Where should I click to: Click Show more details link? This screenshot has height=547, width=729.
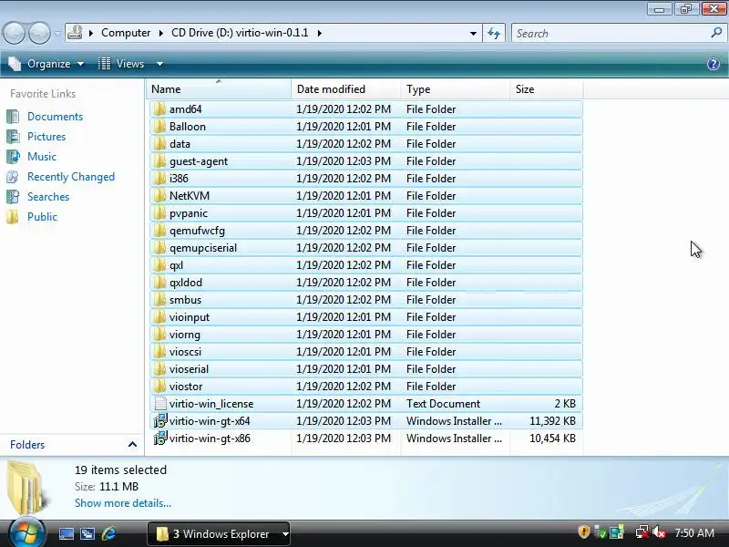(x=123, y=503)
